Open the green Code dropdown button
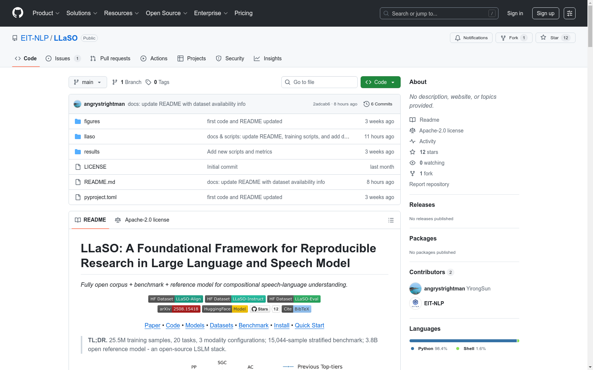This screenshot has height=370, width=593. point(380,82)
